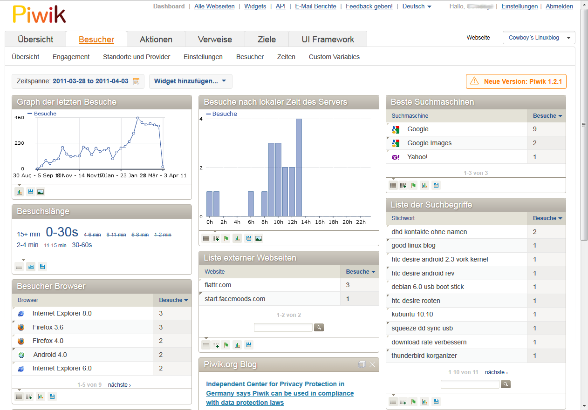Click search field in Liste der Suchbegriffe
Screen dimensions: 588x410
470,384
